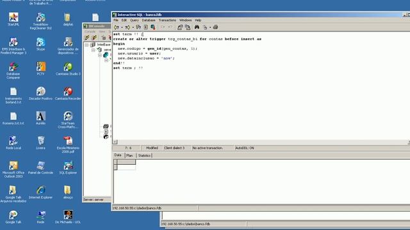Viewport: 410px width, 230px height.
Task: Click the Execute Query script icon
Action: coord(145,27)
